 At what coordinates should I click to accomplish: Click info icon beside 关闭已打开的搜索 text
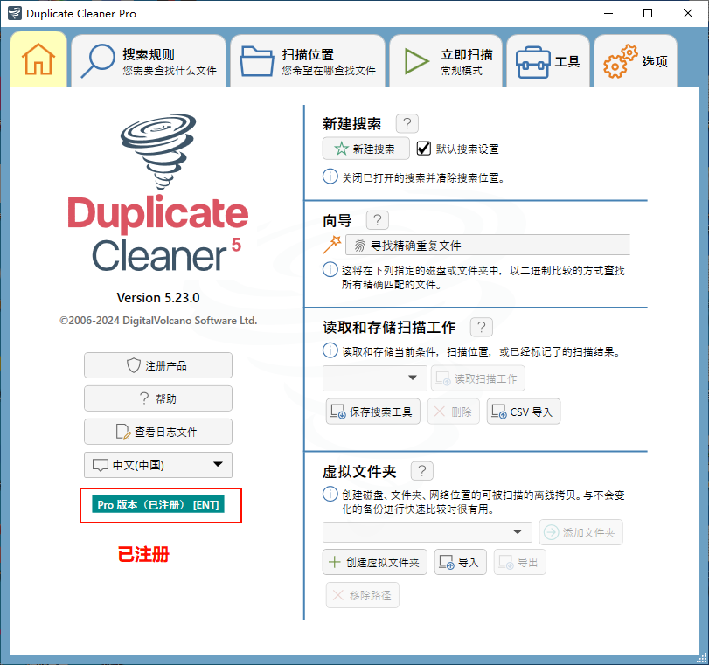point(330,177)
